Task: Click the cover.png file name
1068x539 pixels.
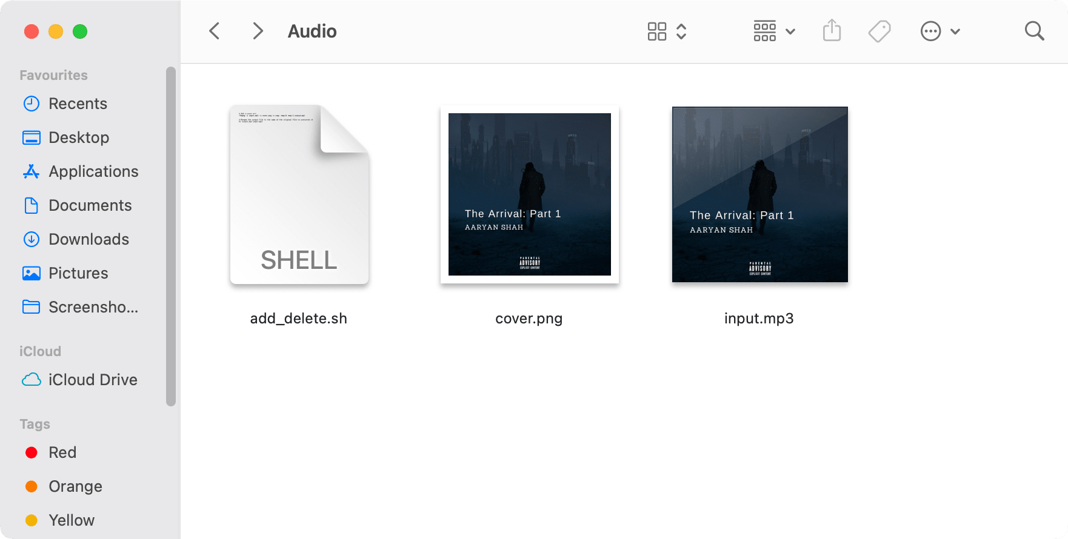Action: [529, 319]
